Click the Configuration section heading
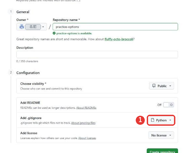Image resolution: width=193 pixels, height=153 pixels. point(28,73)
